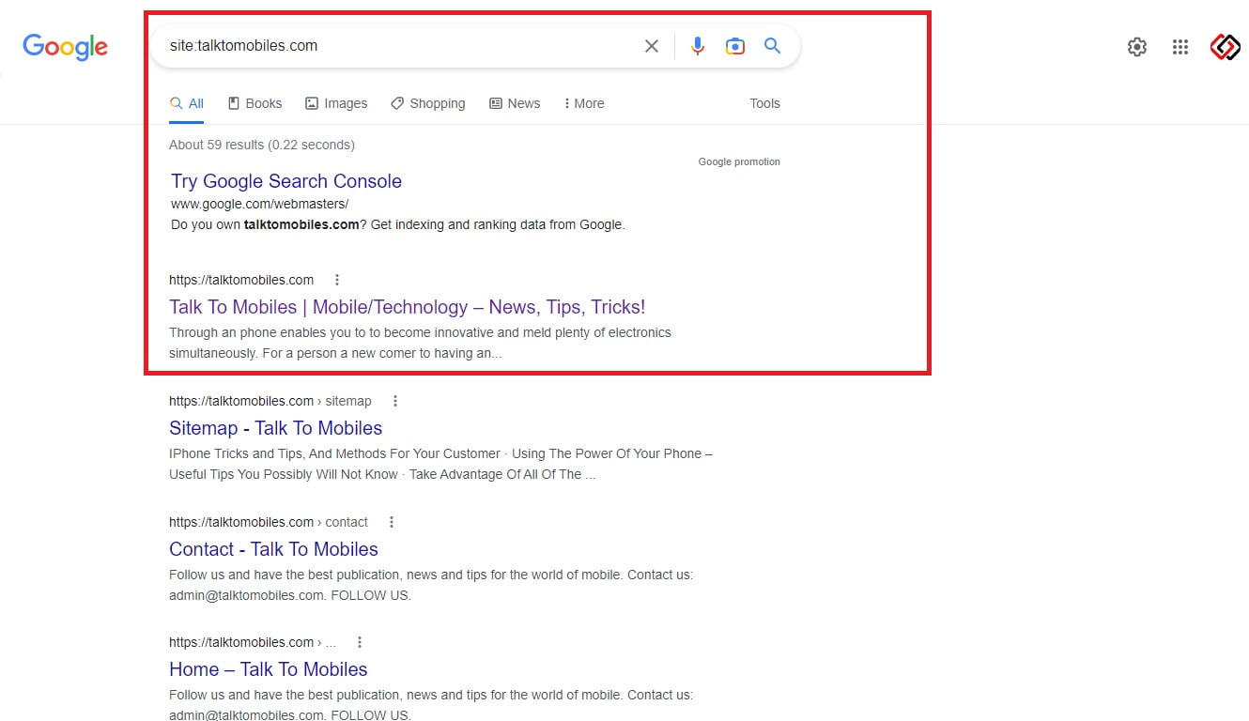Click the homepage result's https://talktomobiles.com URL
This screenshot has width=1249, height=721.
241,280
